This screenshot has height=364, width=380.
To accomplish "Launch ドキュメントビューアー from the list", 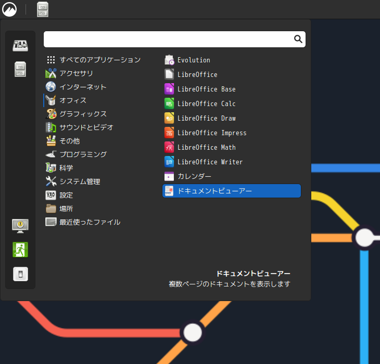I will pos(232,191).
